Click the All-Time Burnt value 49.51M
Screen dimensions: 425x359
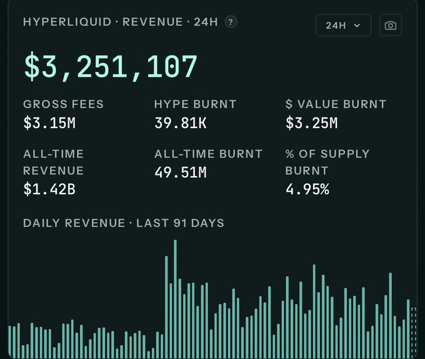(x=181, y=172)
